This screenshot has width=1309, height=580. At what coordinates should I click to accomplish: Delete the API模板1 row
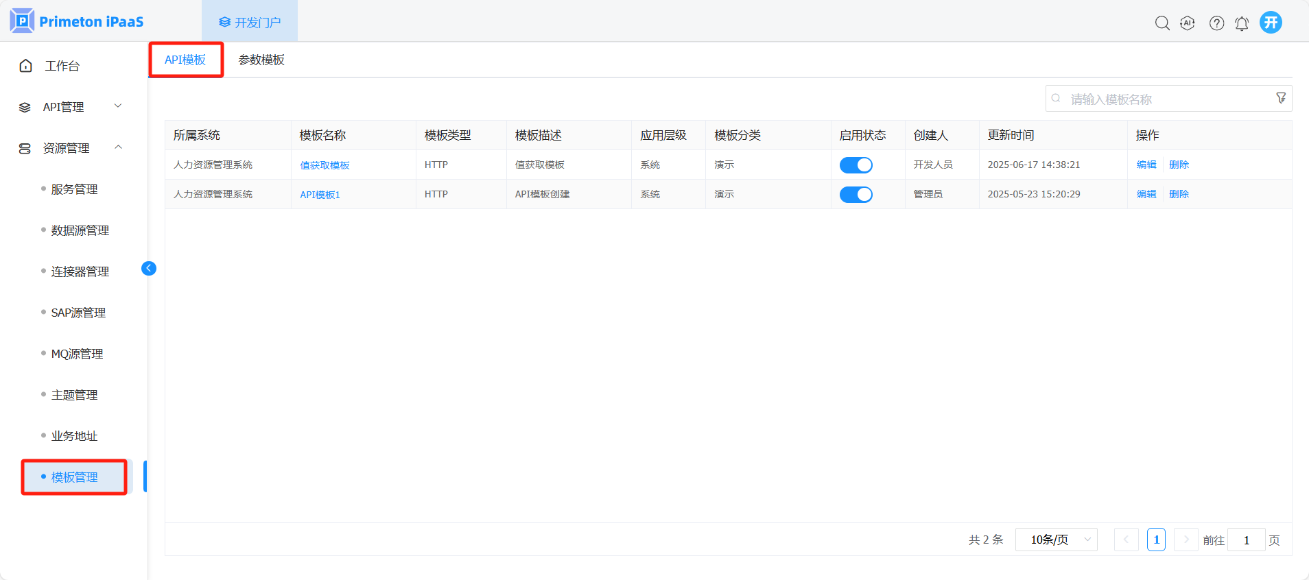click(x=1179, y=194)
